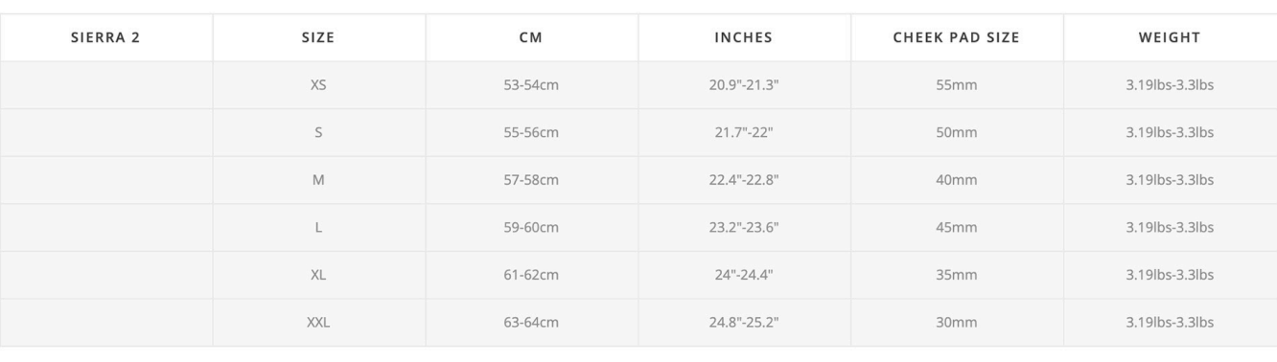Select the 30mm cheek pad cell
Viewport: 1277px width, 362px height.
(x=957, y=323)
